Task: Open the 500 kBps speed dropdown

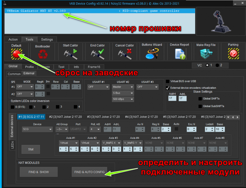Action: pyautogui.click(x=123, y=99)
